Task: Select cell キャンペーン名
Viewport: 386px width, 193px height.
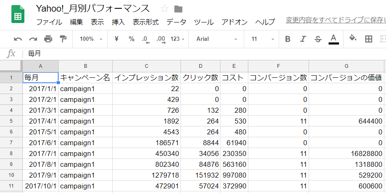Action: coord(85,78)
